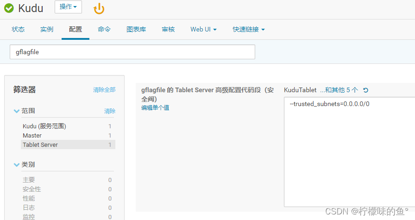The width and height of the screenshot is (415, 220).
Task: Click the green Kudu health status icon
Action: [9, 8]
